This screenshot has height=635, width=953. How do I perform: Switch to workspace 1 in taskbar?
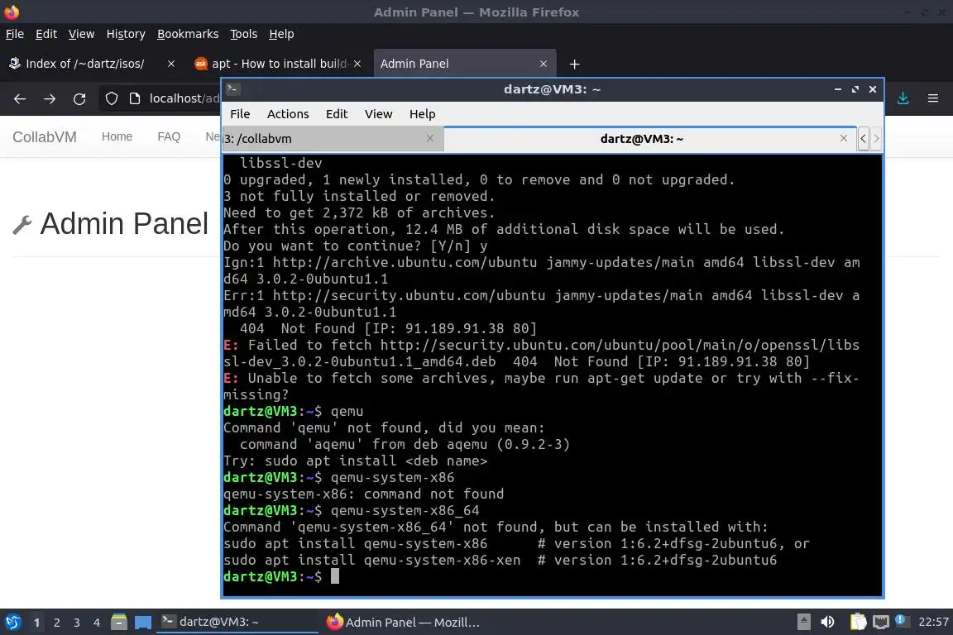tap(37, 623)
